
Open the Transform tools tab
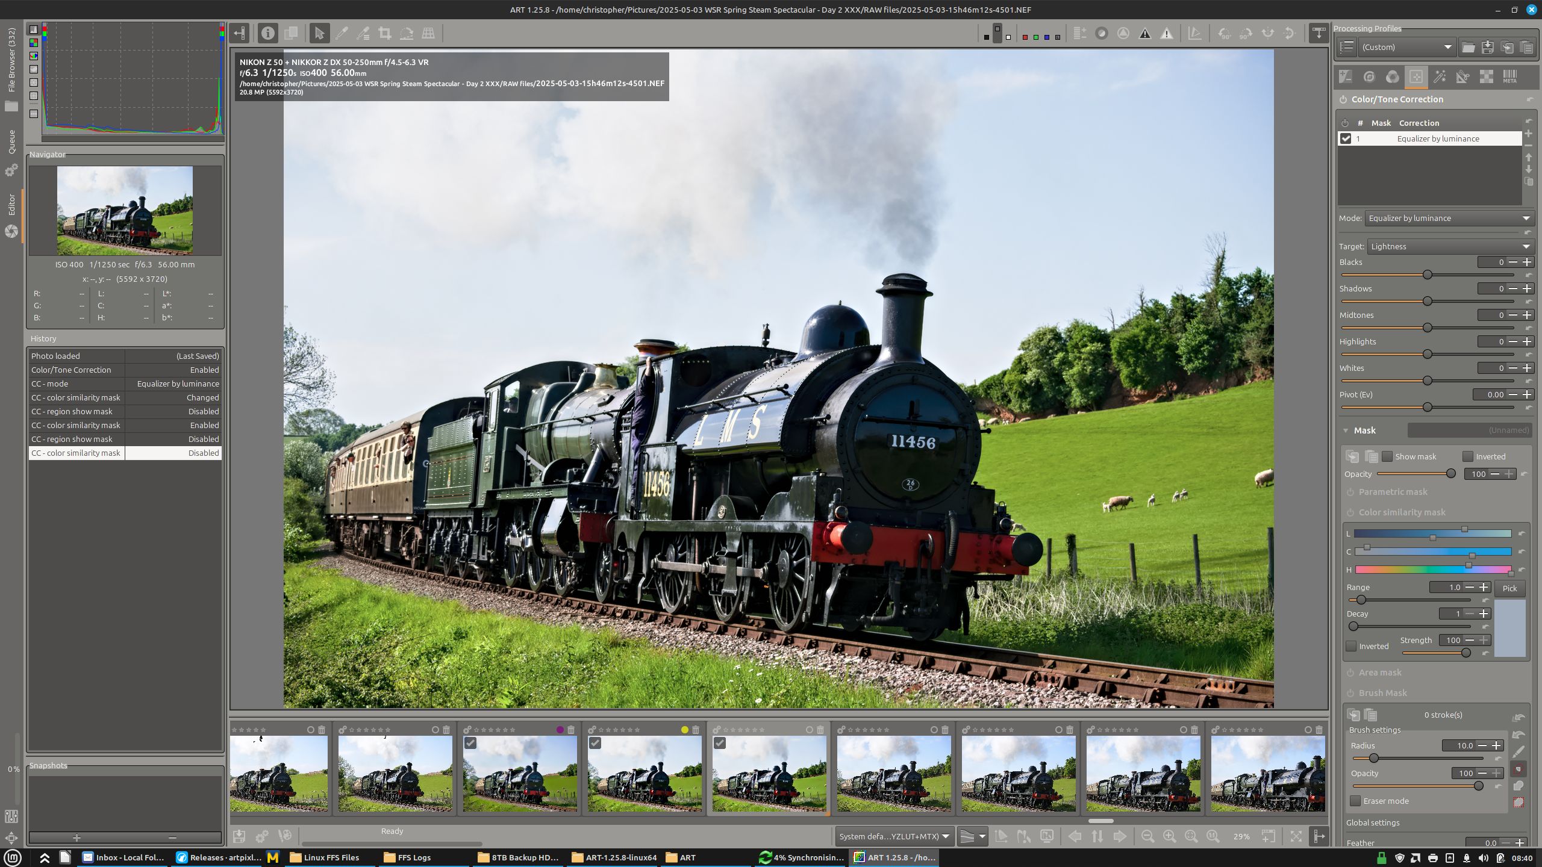pos(1463,76)
